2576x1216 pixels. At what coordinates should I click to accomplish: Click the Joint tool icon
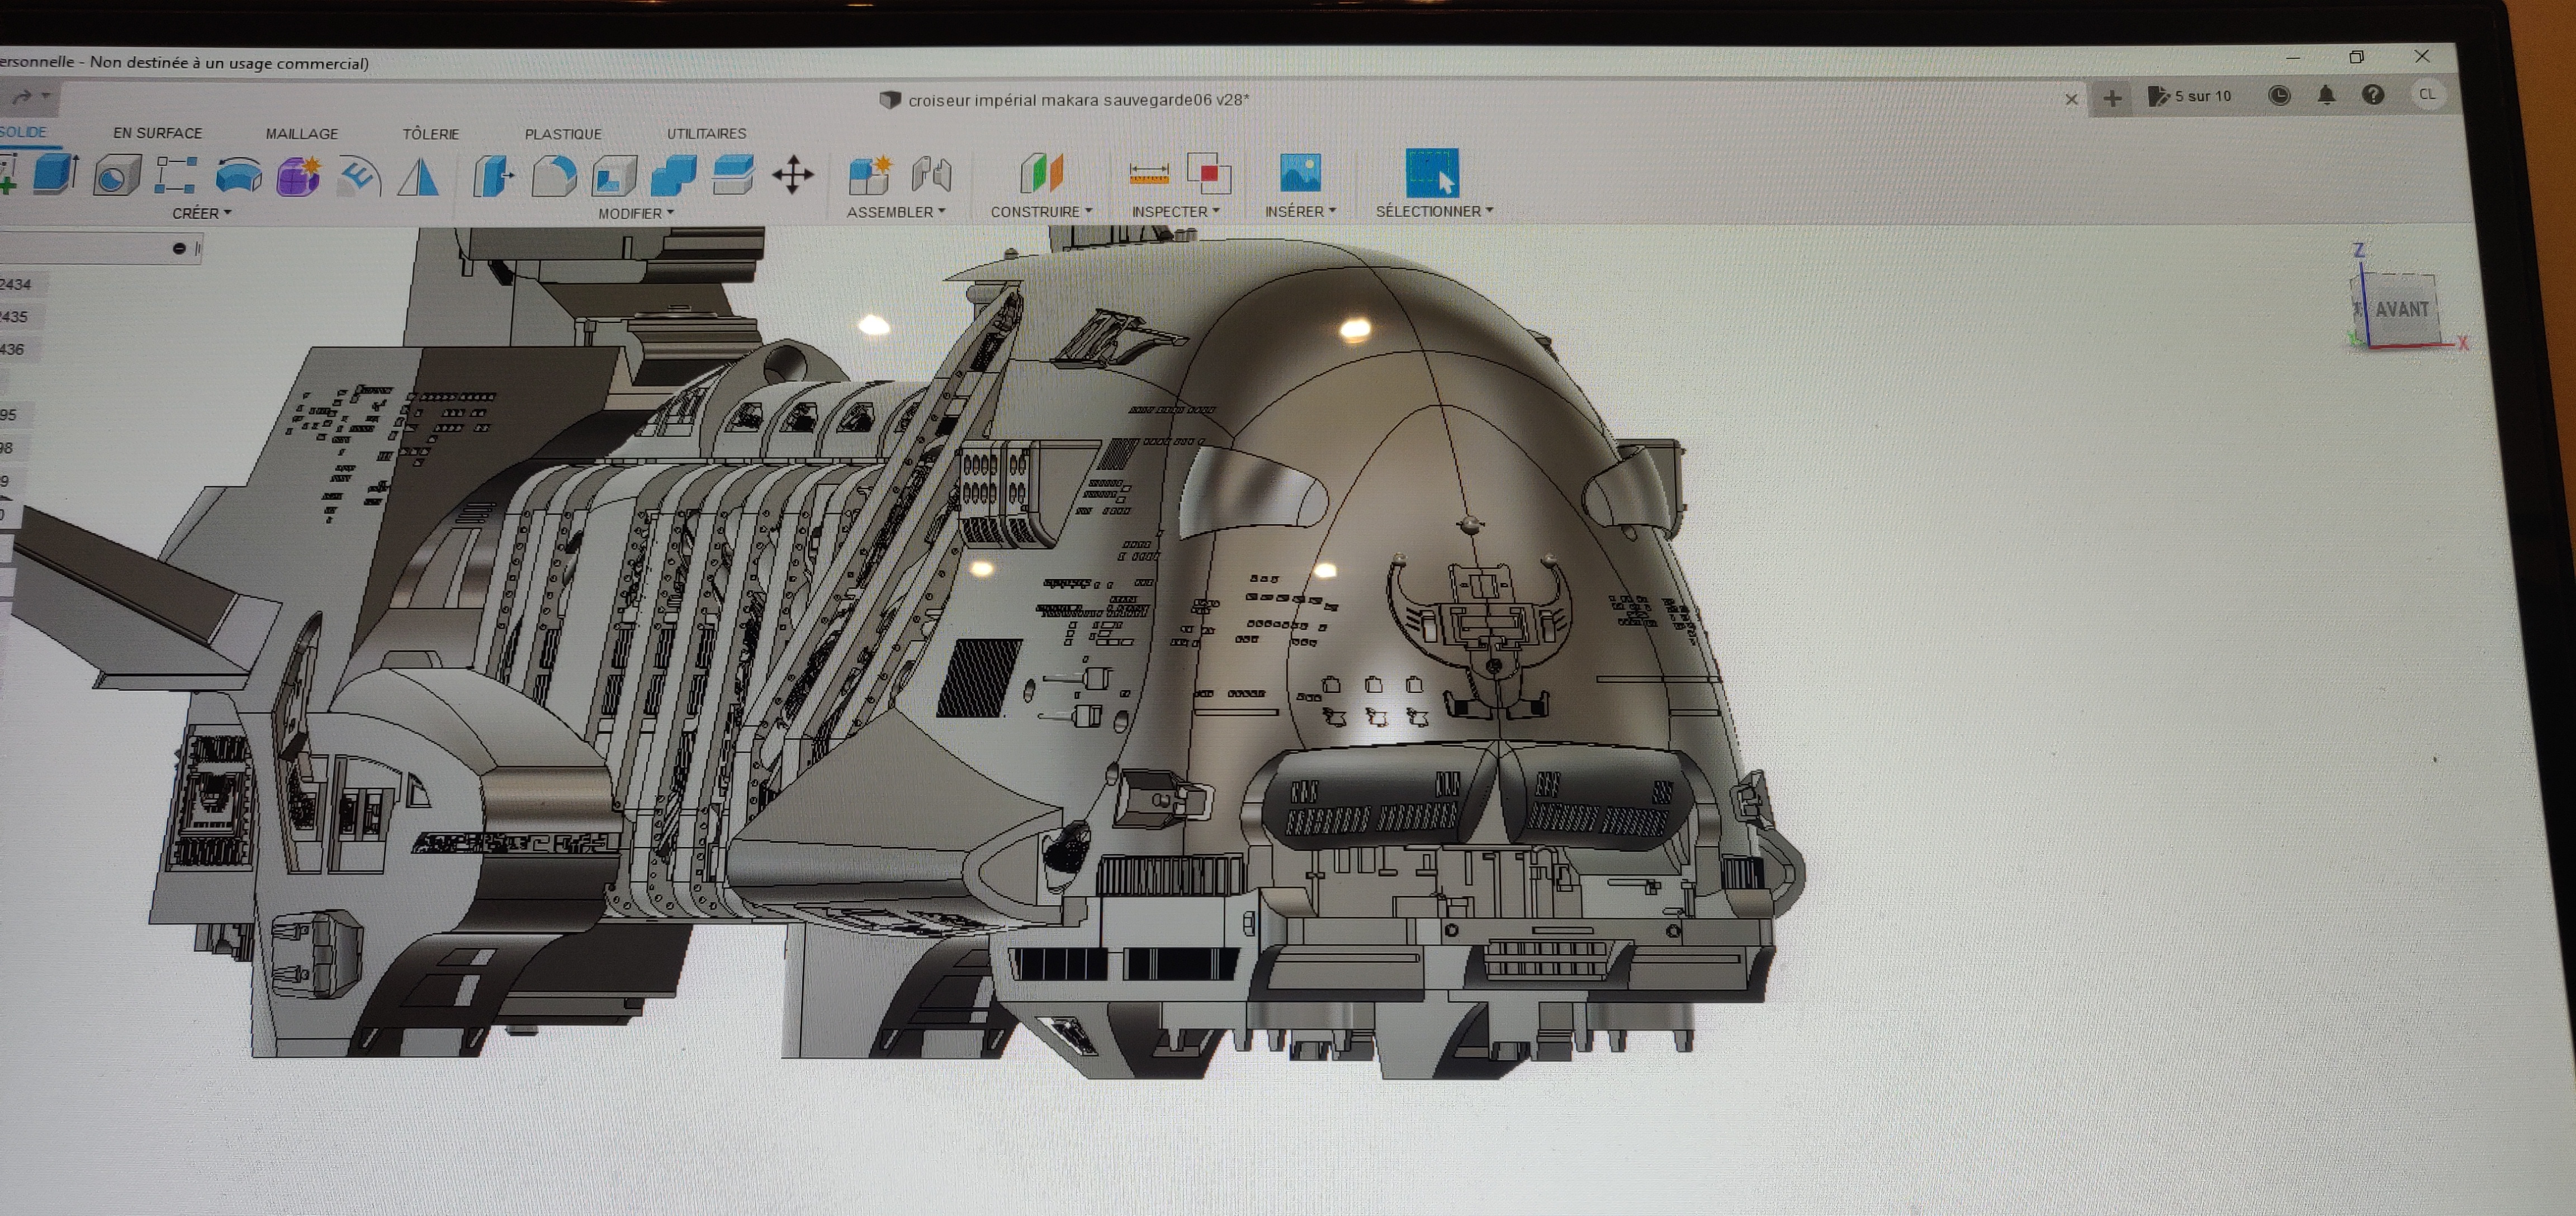coord(931,175)
